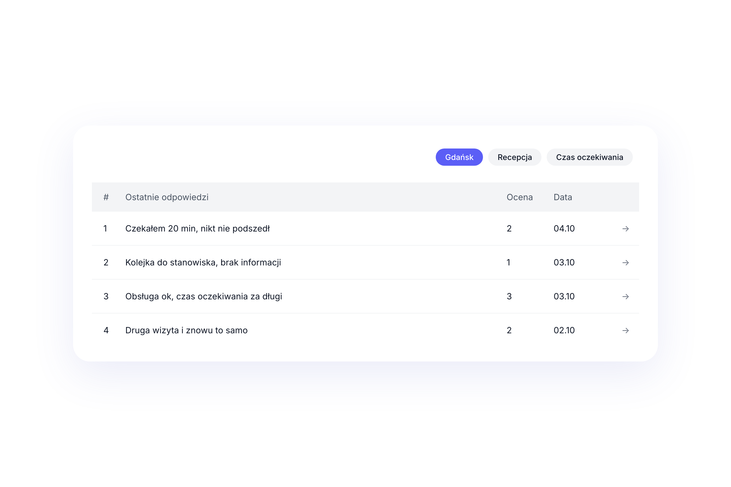Click rating 1 in the Kolejka row
The width and height of the screenshot is (731, 487).
508,263
